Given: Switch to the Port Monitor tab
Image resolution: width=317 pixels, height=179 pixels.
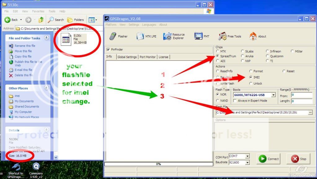Looking at the screenshot, I should tap(147, 57).
